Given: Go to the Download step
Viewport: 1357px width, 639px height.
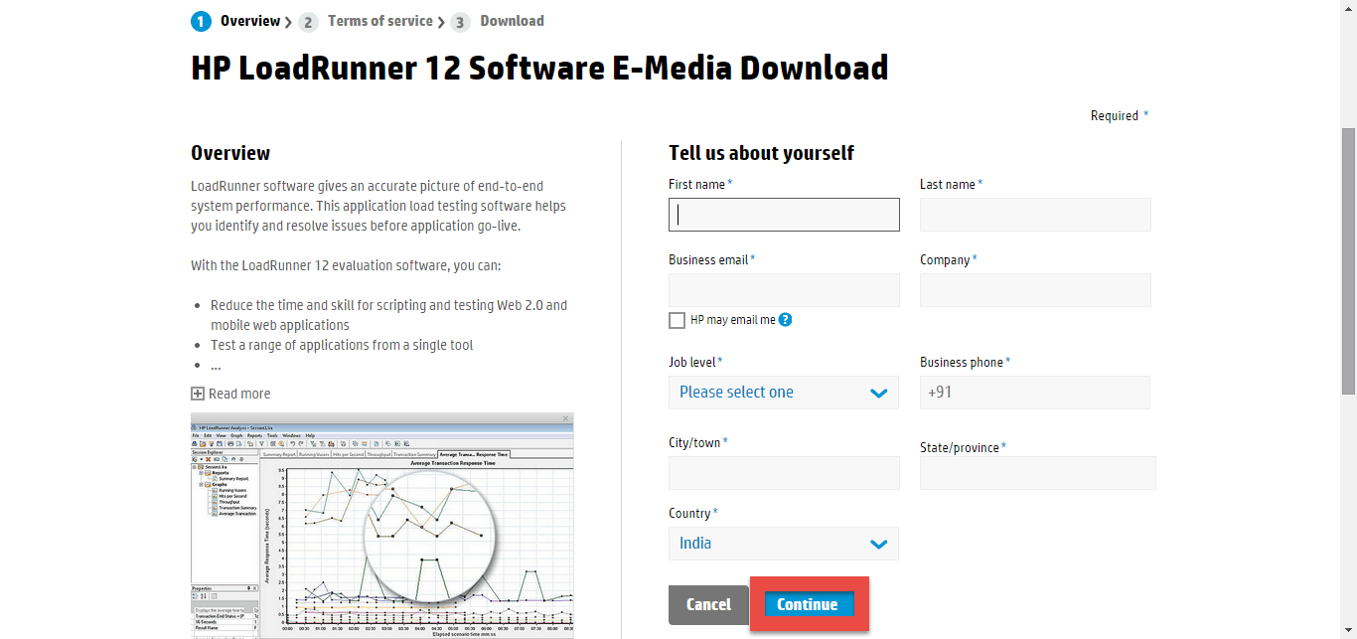Looking at the screenshot, I should tap(512, 21).
